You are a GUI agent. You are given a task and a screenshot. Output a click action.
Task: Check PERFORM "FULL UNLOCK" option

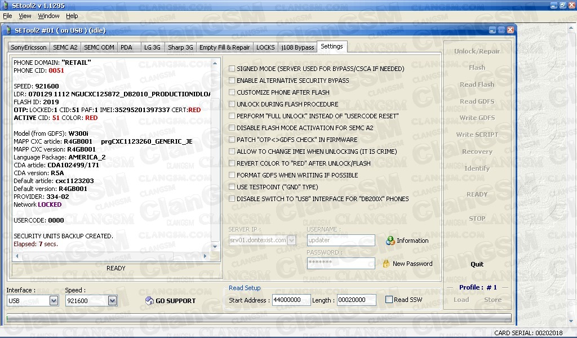pos(232,116)
